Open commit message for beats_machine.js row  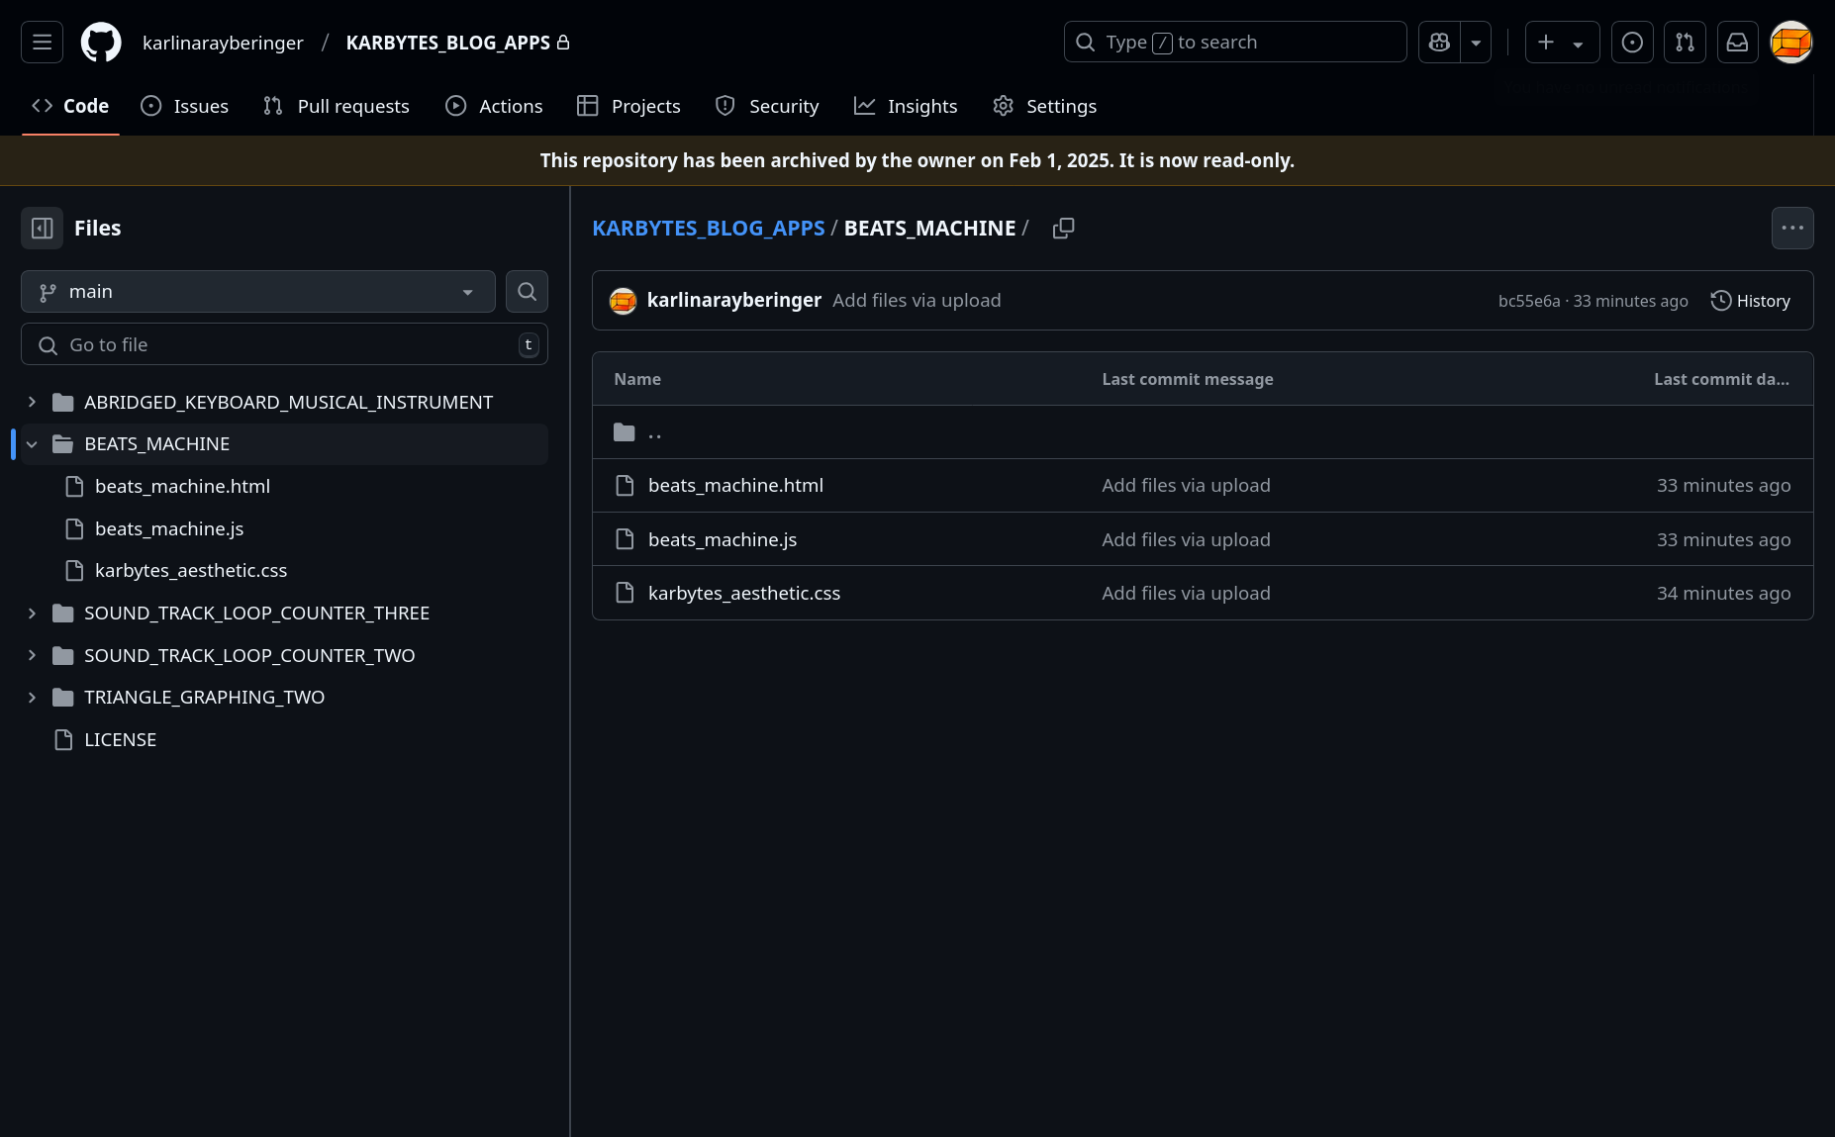(x=1186, y=539)
